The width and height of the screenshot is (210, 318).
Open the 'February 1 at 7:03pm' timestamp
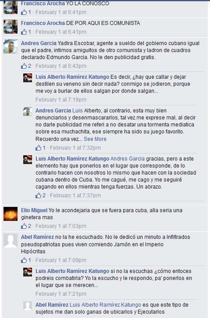(61, 226)
